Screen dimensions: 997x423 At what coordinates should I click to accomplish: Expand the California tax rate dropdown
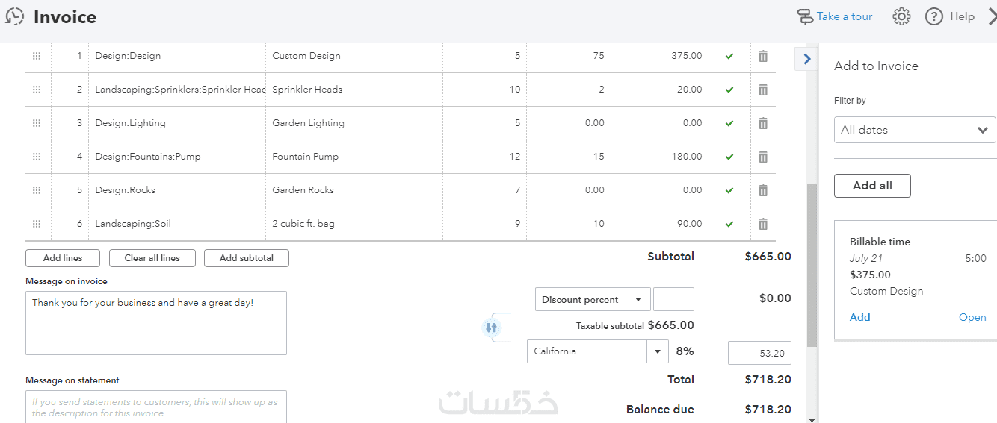click(x=658, y=351)
